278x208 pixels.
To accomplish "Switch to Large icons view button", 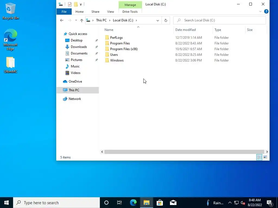I will tap(265, 157).
